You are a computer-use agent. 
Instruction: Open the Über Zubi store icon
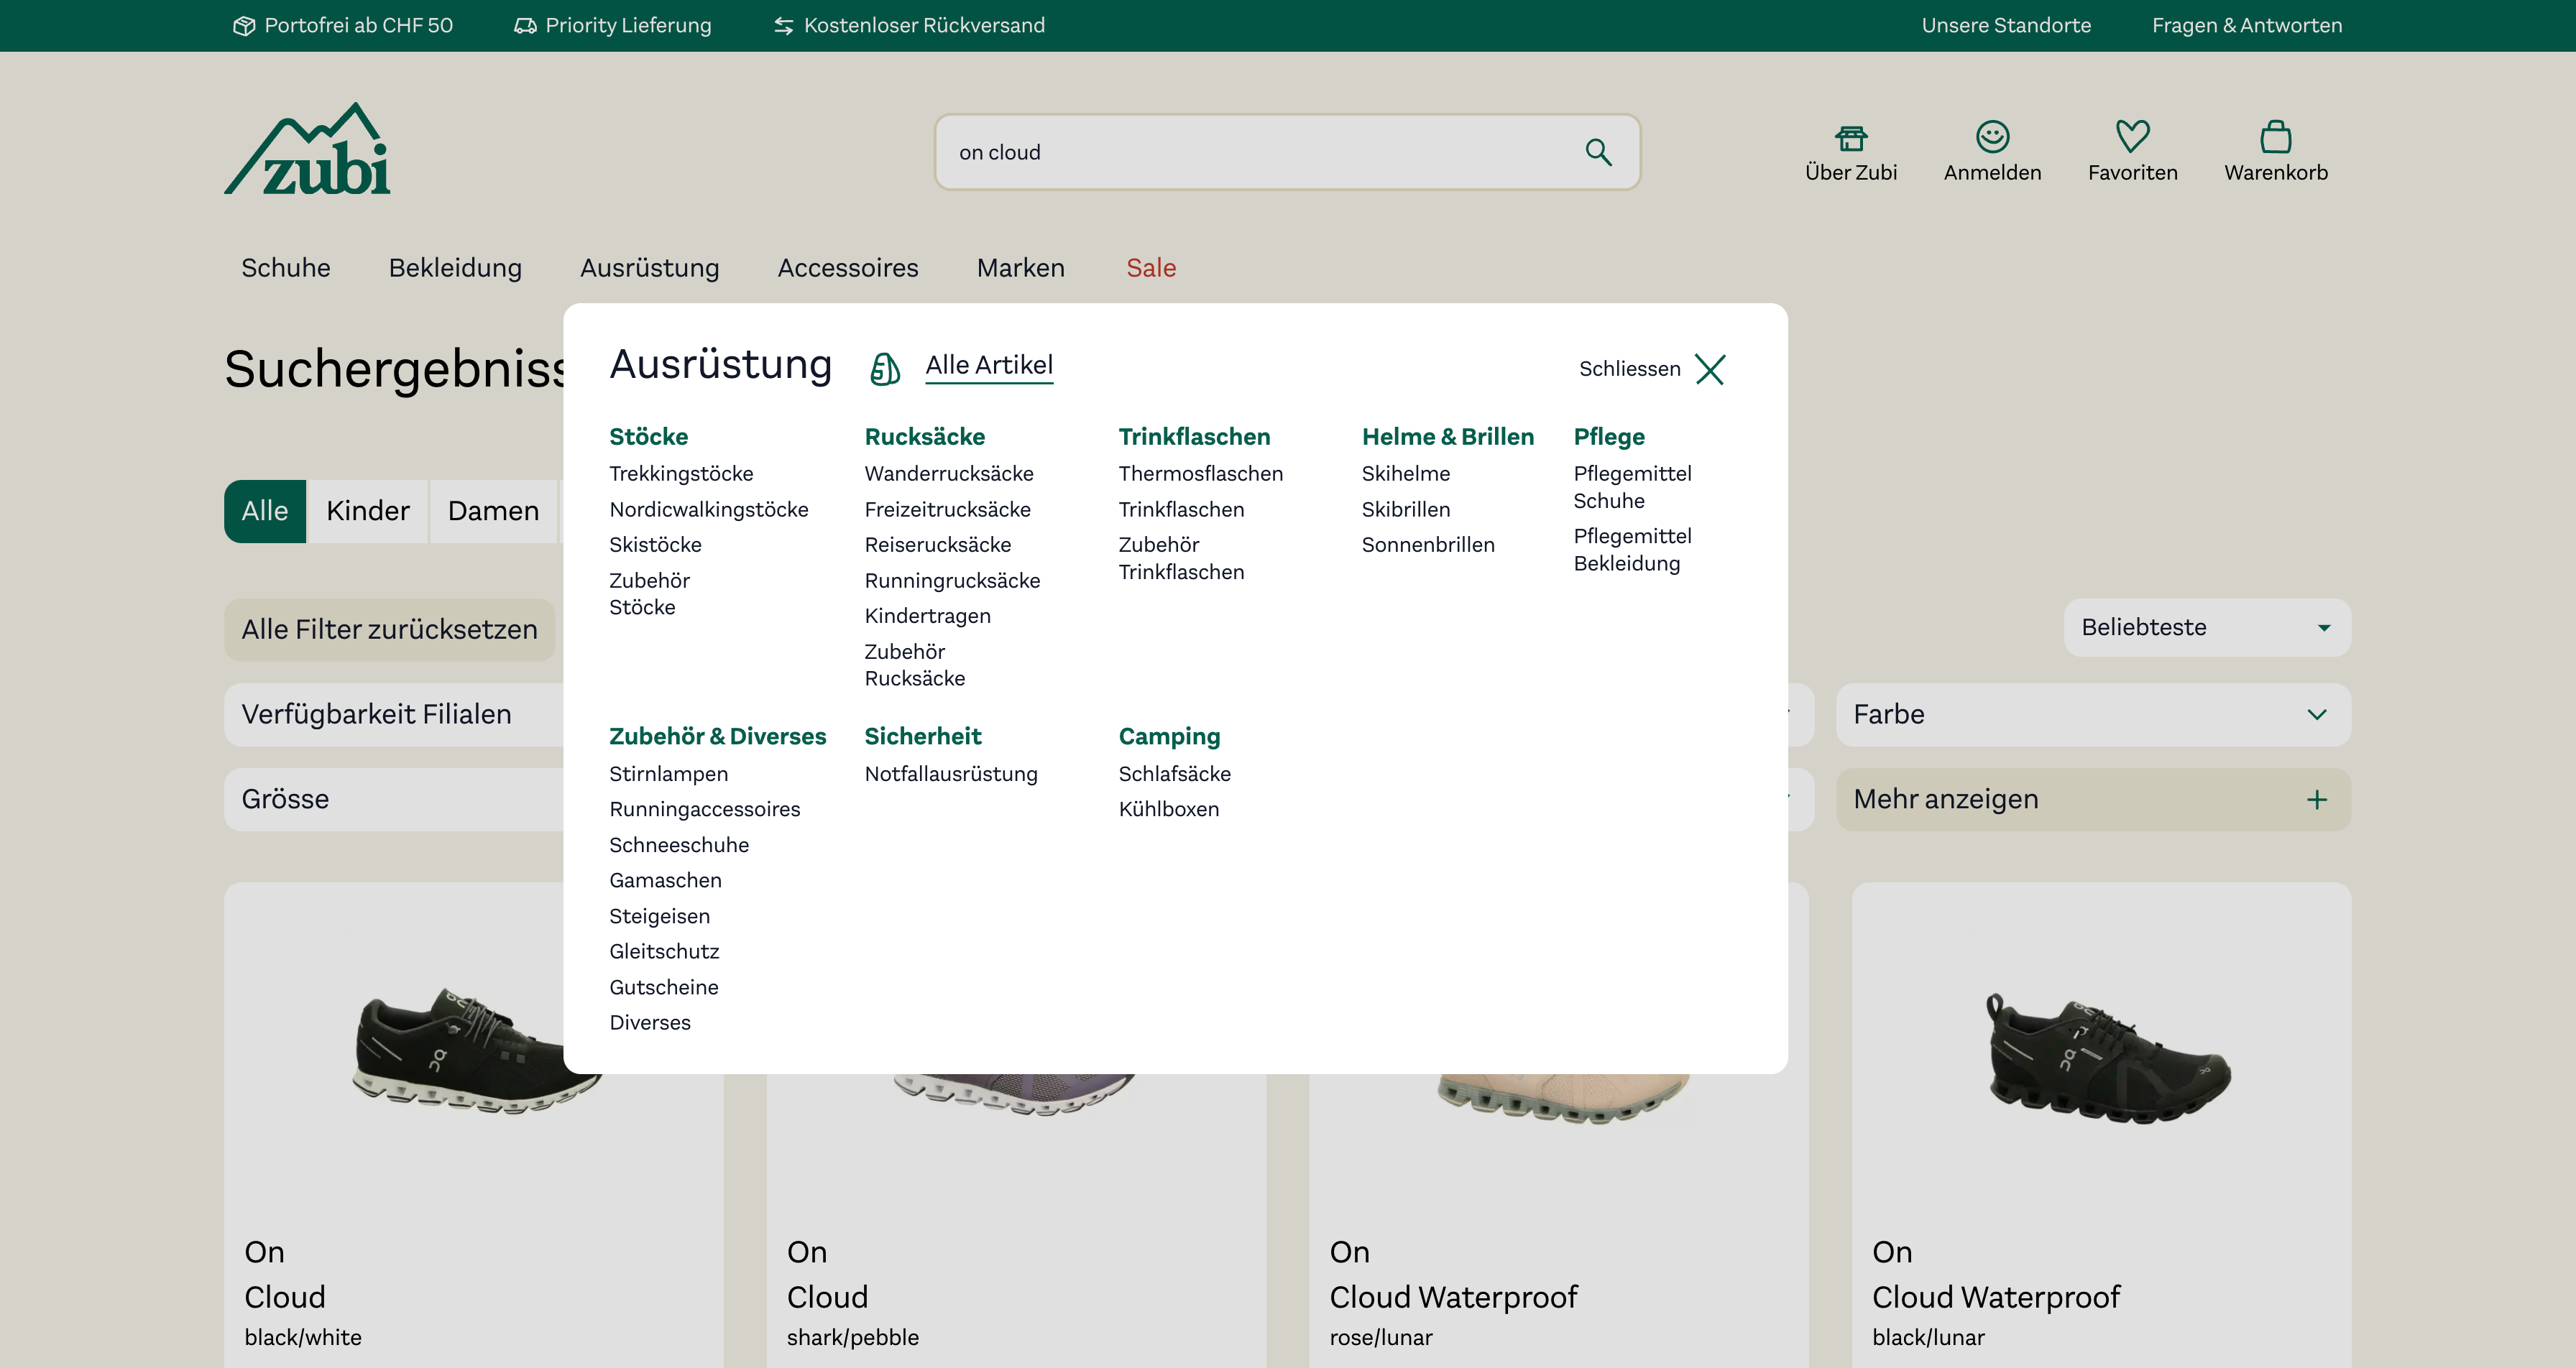[x=1850, y=137]
